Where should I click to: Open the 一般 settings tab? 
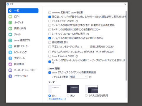pos(23,11)
